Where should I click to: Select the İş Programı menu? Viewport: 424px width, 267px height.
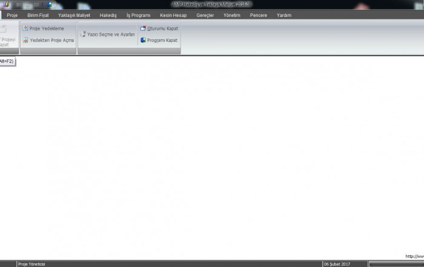tap(138, 15)
